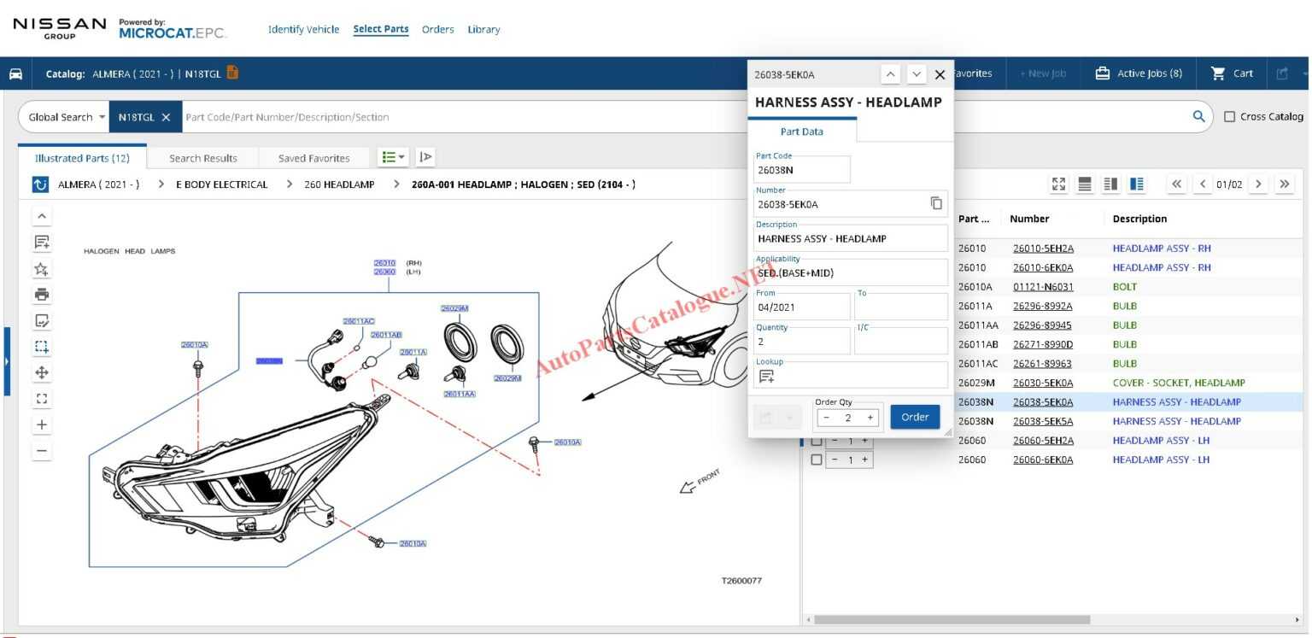
Task: Expand parts list to full screen
Action: click(x=1059, y=184)
